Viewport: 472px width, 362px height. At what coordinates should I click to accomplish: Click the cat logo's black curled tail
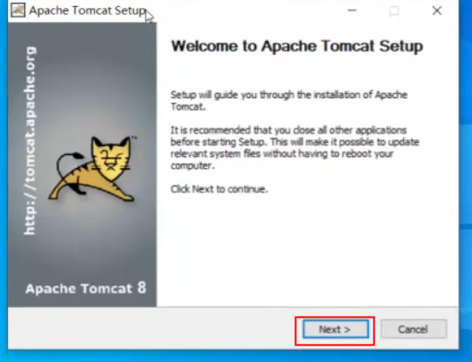point(66,168)
